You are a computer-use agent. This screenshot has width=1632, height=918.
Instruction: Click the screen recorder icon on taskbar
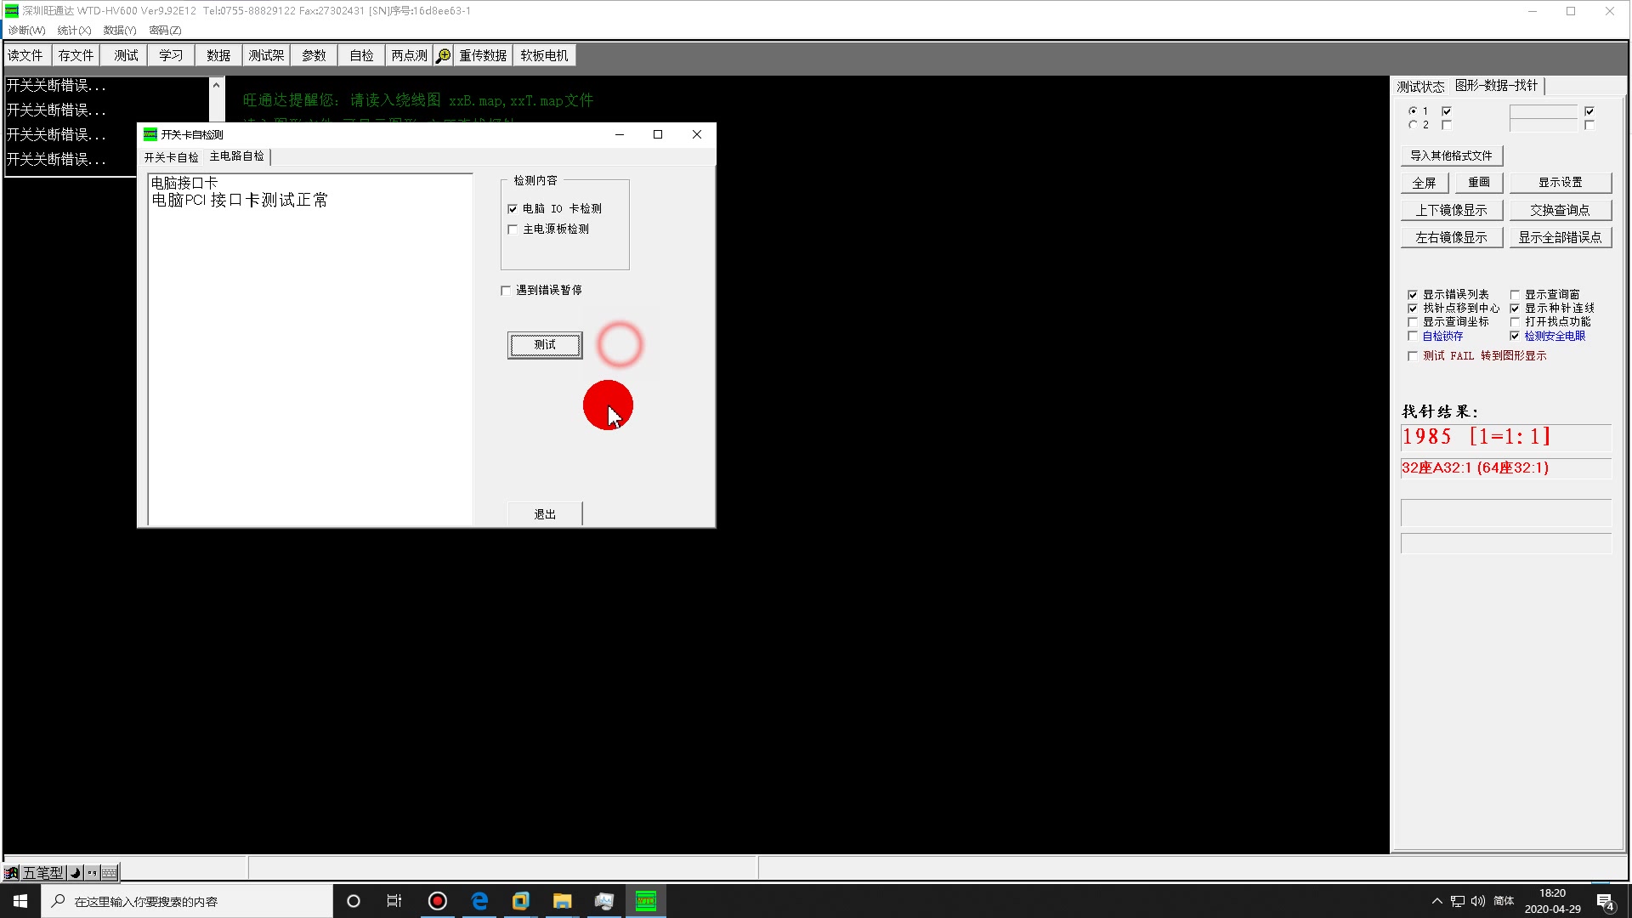pyautogui.click(x=437, y=901)
